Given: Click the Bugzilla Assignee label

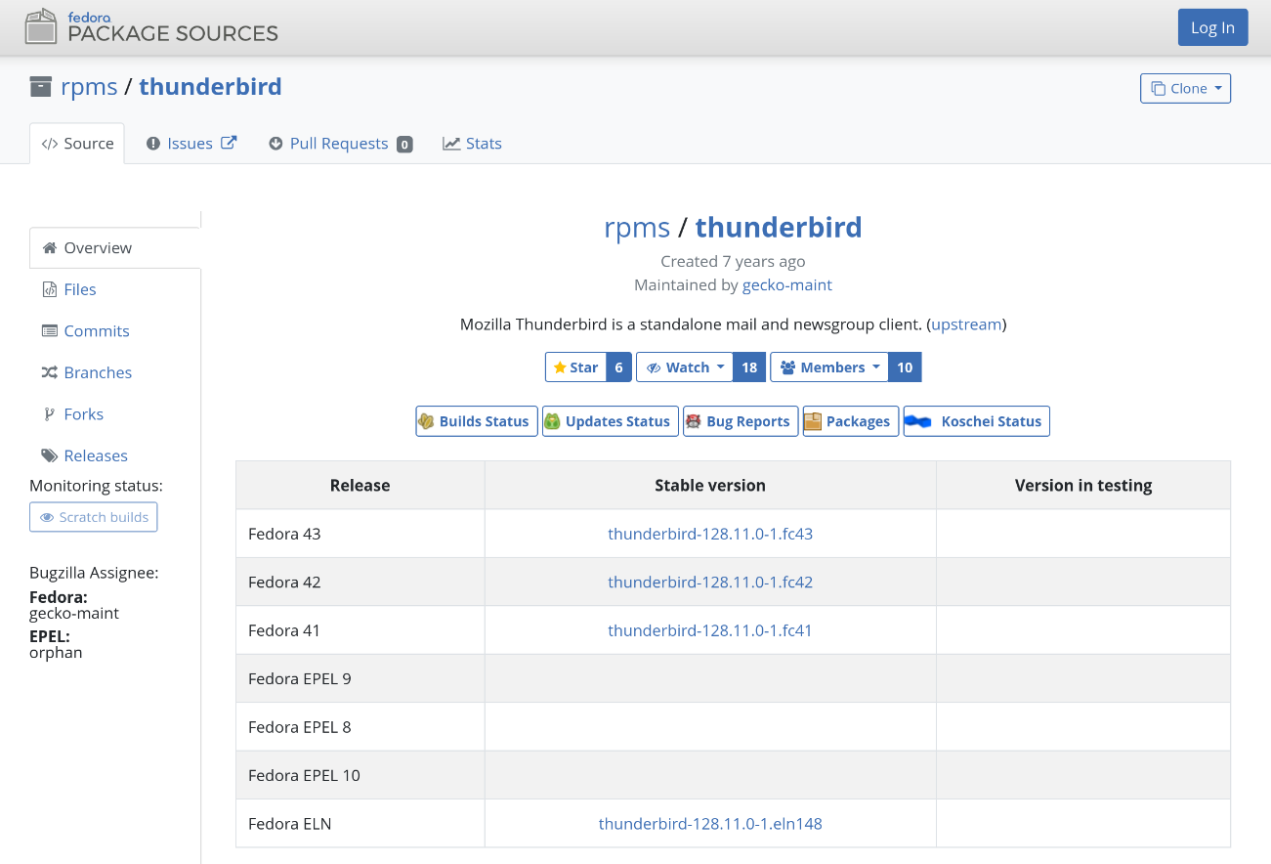Looking at the screenshot, I should click(x=94, y=573).
